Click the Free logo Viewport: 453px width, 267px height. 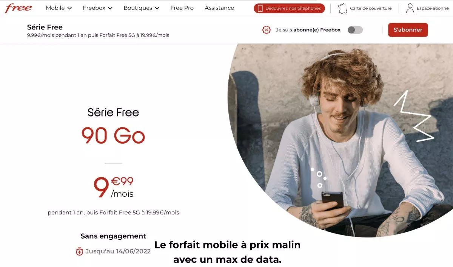[18, 8]
